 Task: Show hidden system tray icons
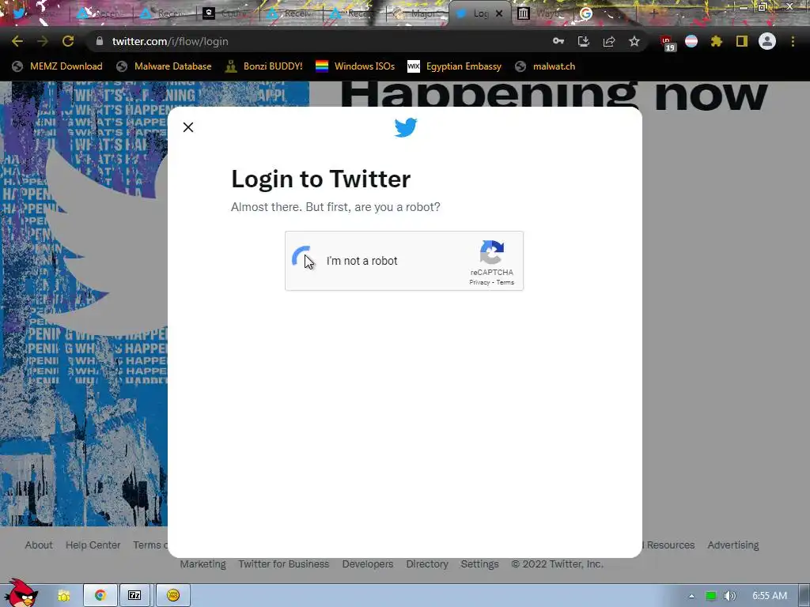(x=691, y=596)
